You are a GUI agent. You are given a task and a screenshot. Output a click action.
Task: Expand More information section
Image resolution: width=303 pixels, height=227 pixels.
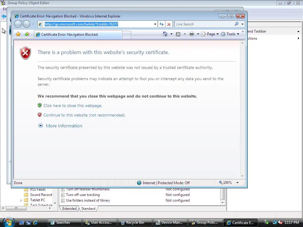pos(41,126)
